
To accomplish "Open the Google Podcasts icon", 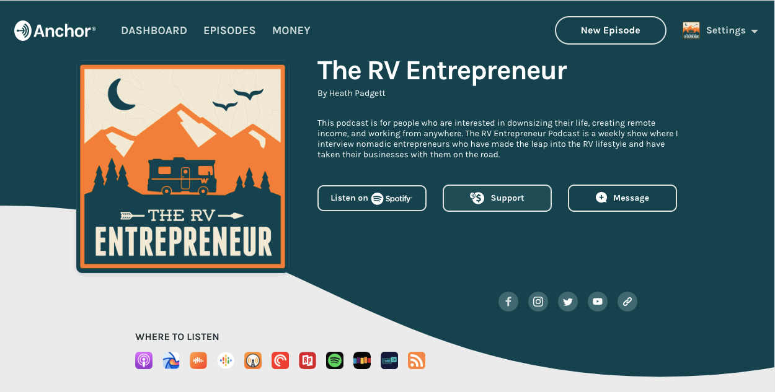I will pyautogui.click(x=226, y=360).
